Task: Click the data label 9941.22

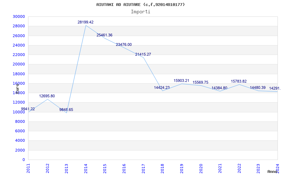Action: click(x=28, y=109)
